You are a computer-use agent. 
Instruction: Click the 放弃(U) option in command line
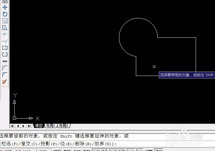(x=103, y=144)
